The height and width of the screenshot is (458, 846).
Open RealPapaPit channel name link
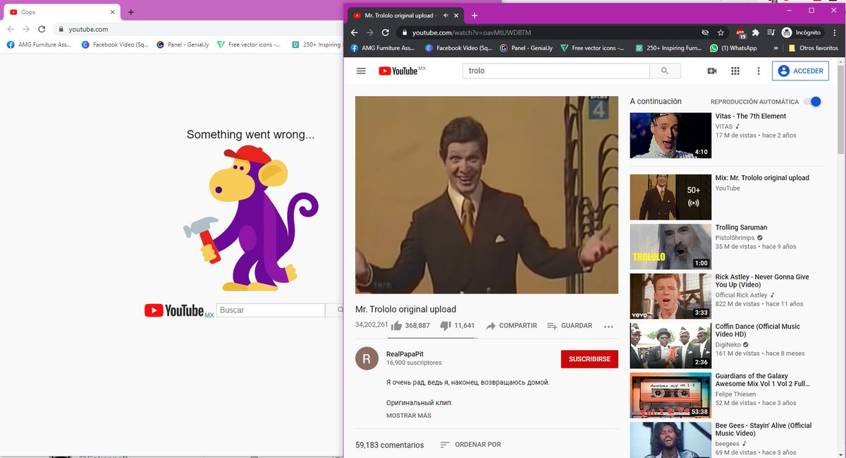pos(405,354)
